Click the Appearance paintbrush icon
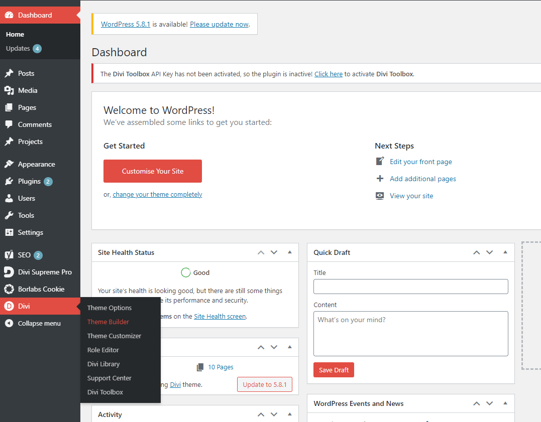 (x=9, y=164)
